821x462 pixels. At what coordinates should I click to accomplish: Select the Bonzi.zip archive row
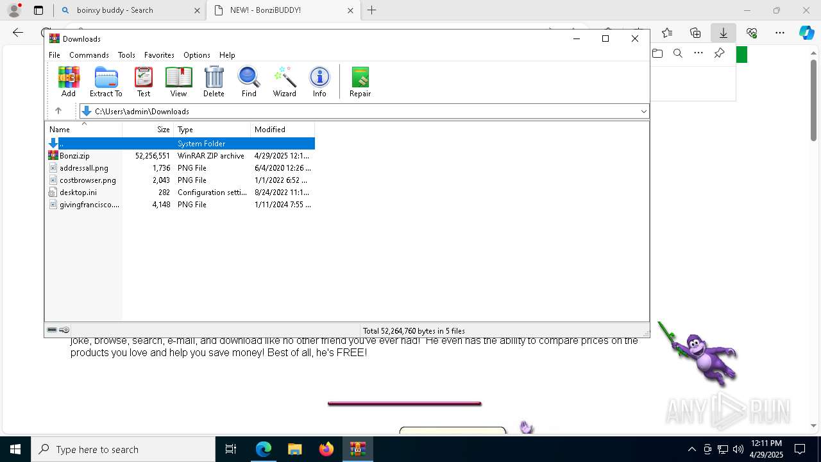tap(180, 156)
